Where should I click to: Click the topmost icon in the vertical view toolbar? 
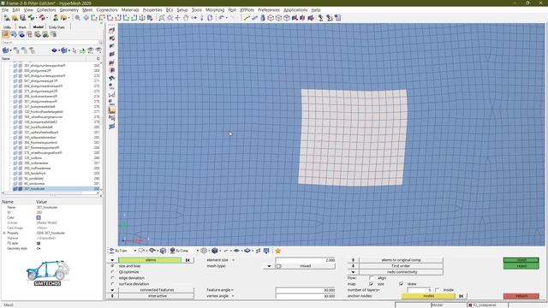[112, 31]
